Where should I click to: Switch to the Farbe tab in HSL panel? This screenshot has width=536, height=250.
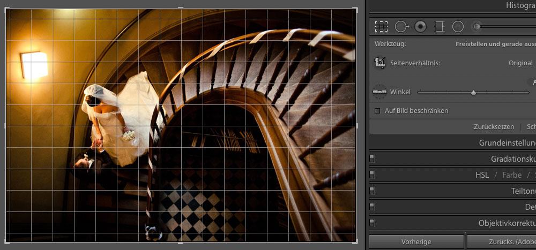click(512, 175)
